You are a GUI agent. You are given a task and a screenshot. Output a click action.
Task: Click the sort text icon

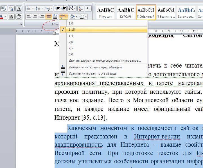pos(80,8)
